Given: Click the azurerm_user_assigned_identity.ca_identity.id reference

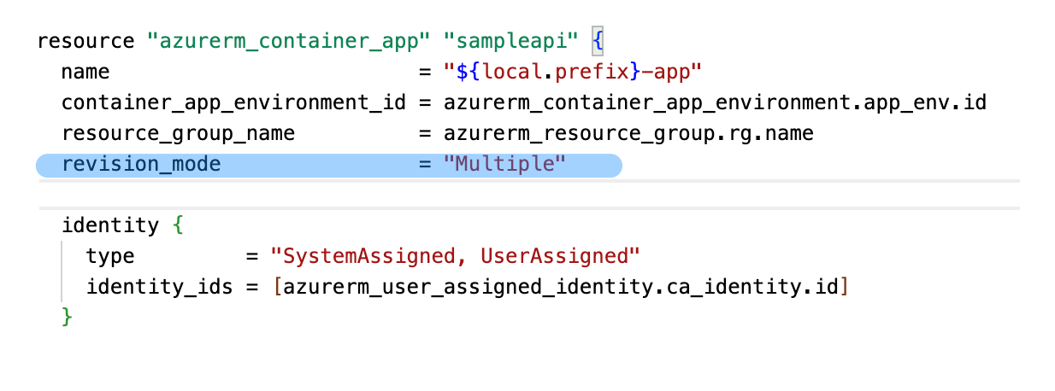Looking at the screenshot, I should (561, 288).
